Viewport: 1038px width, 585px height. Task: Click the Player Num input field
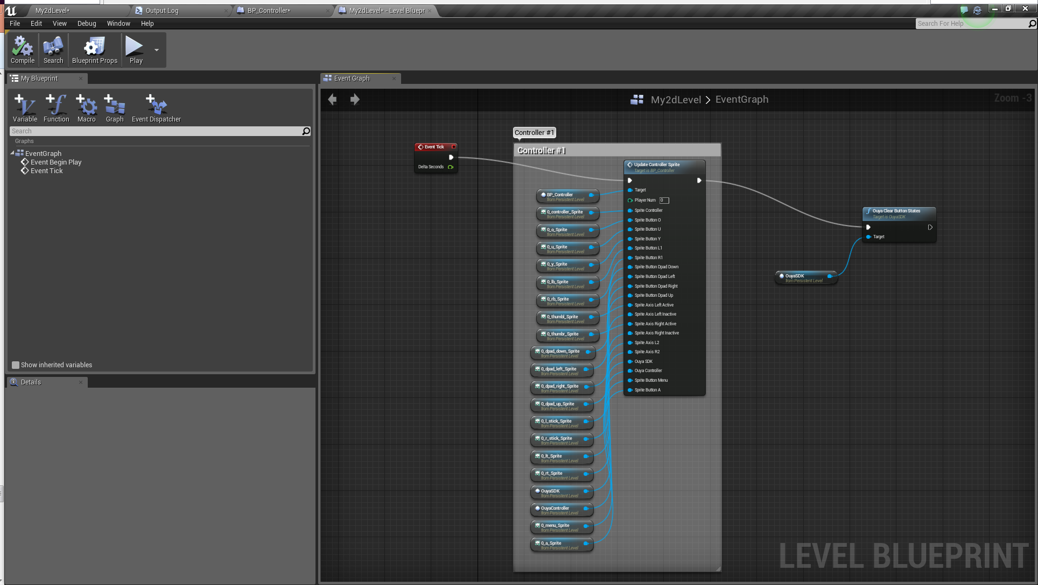(664, 201)
